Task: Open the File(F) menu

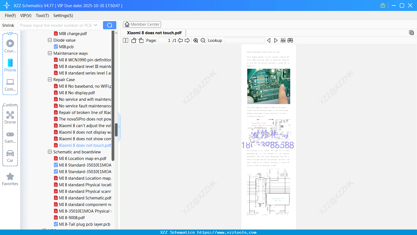Action: click(x=10, y=16)
